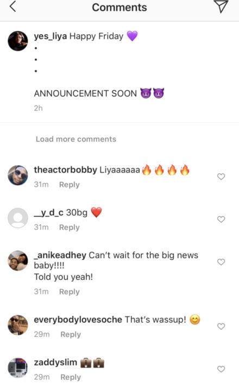Open _anikeadhey's profile photo
The height and width of the screenshot is (391, 239).
point(18,261)
